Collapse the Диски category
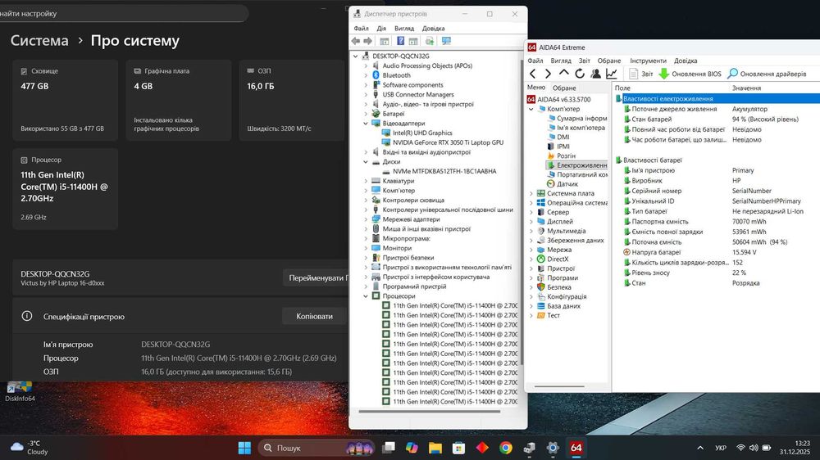The width and height of the screenshot is (820, 460). pyautogui.click(x=366, y=161)
